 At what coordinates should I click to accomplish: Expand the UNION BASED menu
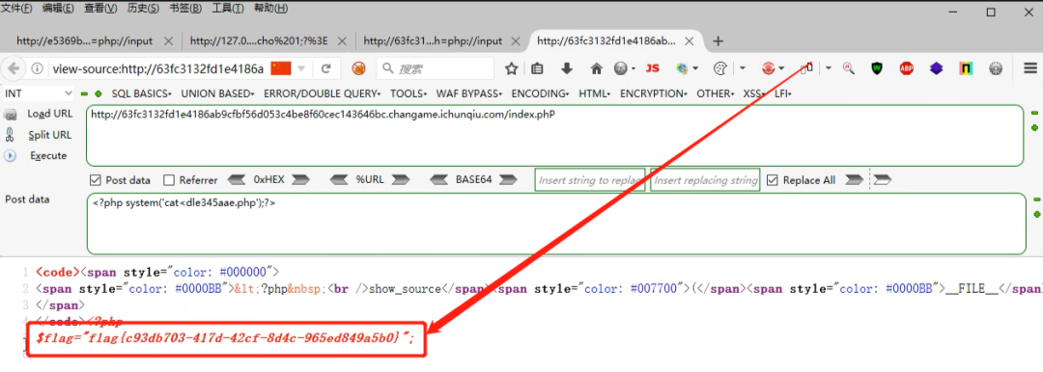click(x=218, y=93)
